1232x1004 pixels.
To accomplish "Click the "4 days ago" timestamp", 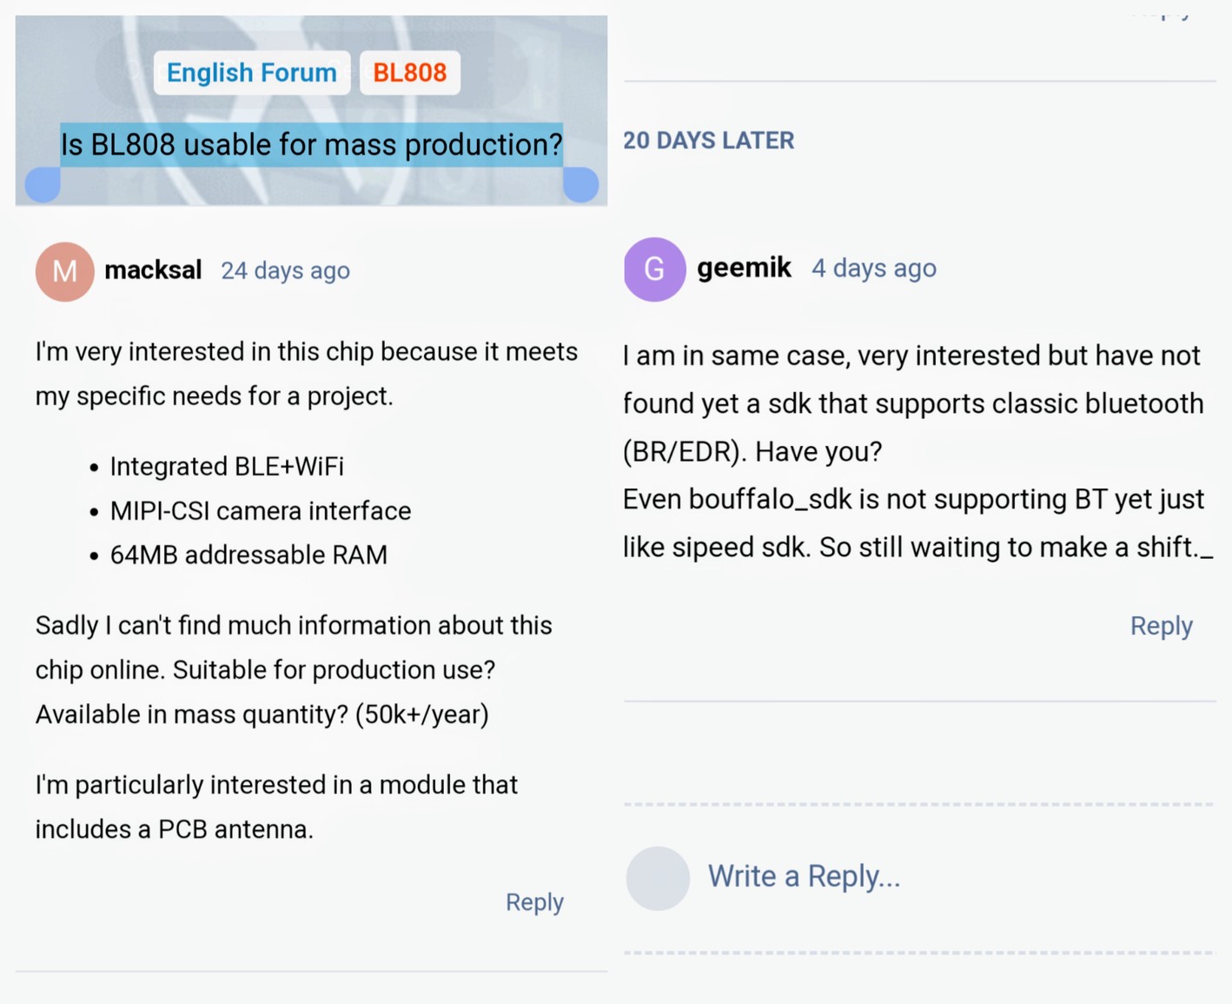I will coord(873,269).
